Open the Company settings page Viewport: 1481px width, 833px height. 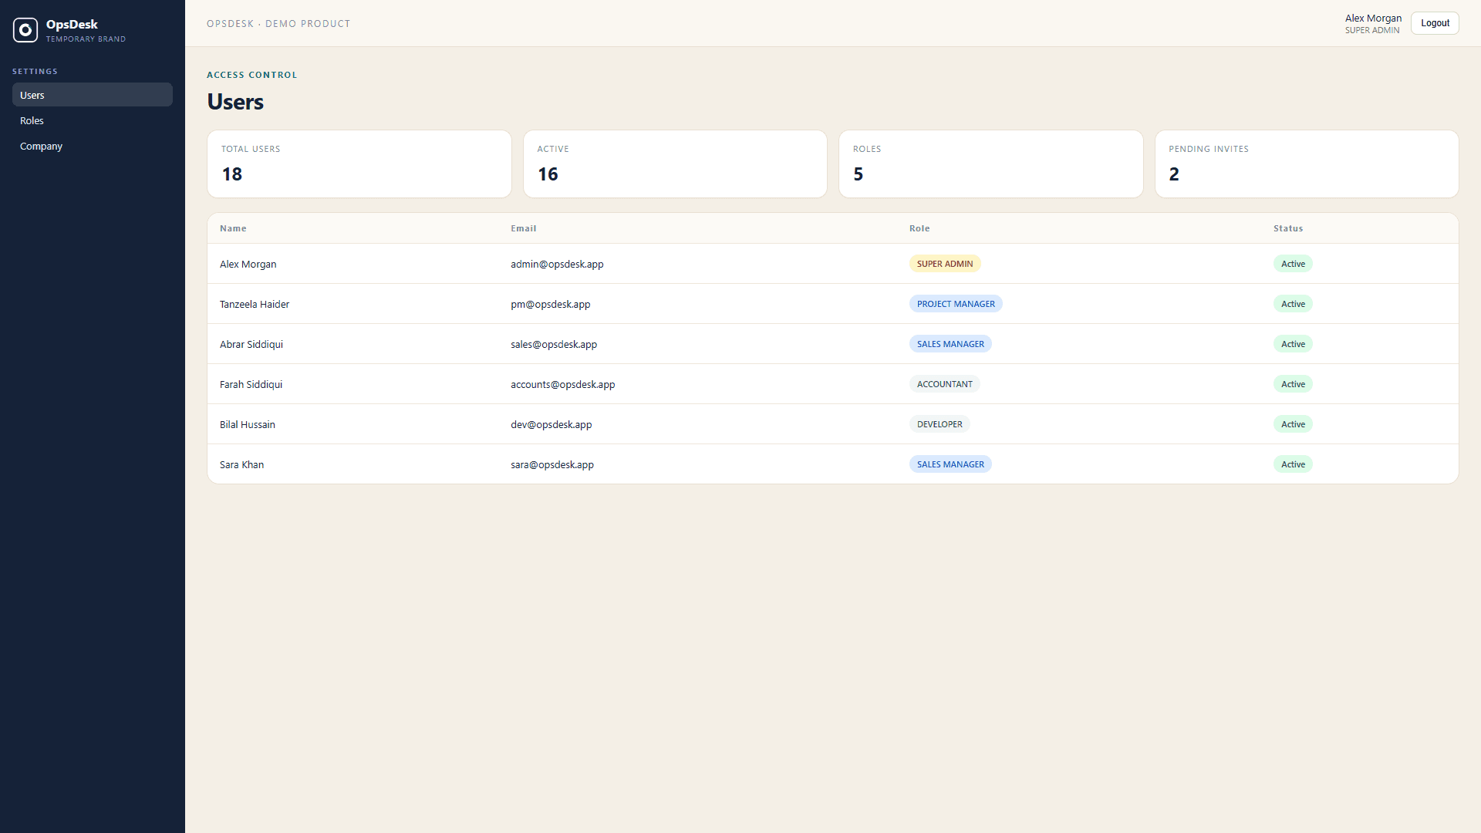[x=93, y=146]
